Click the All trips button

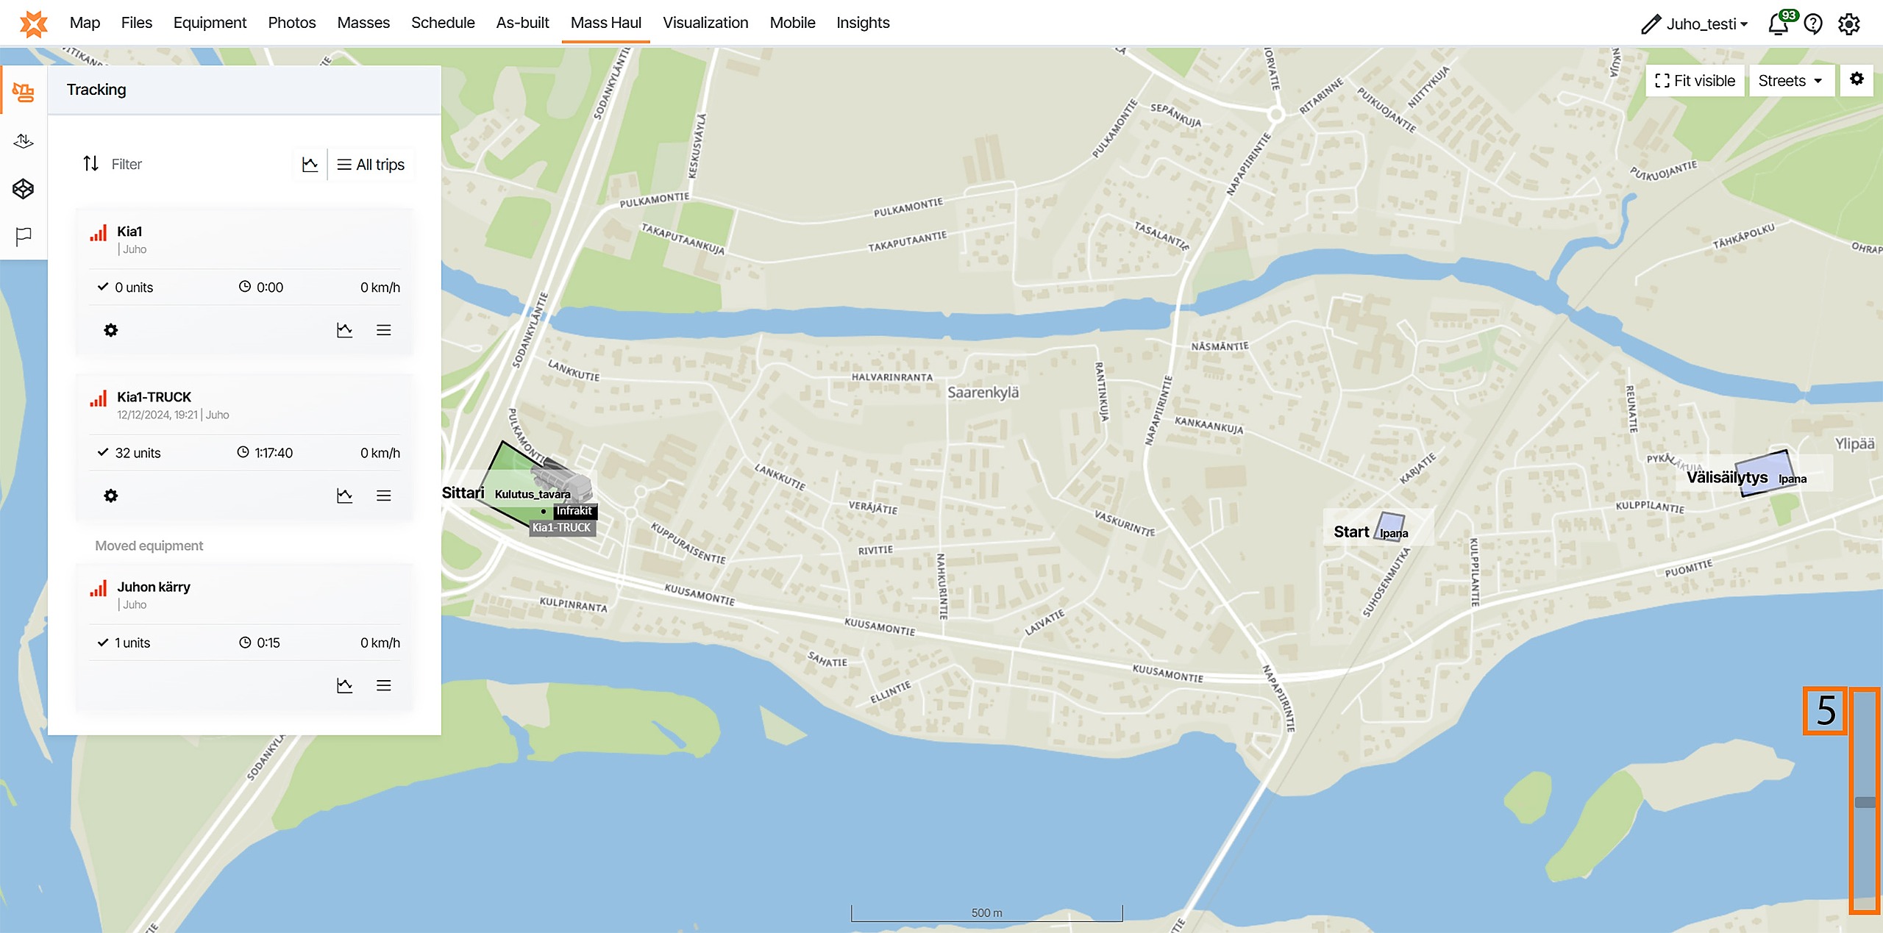point(371,165)
